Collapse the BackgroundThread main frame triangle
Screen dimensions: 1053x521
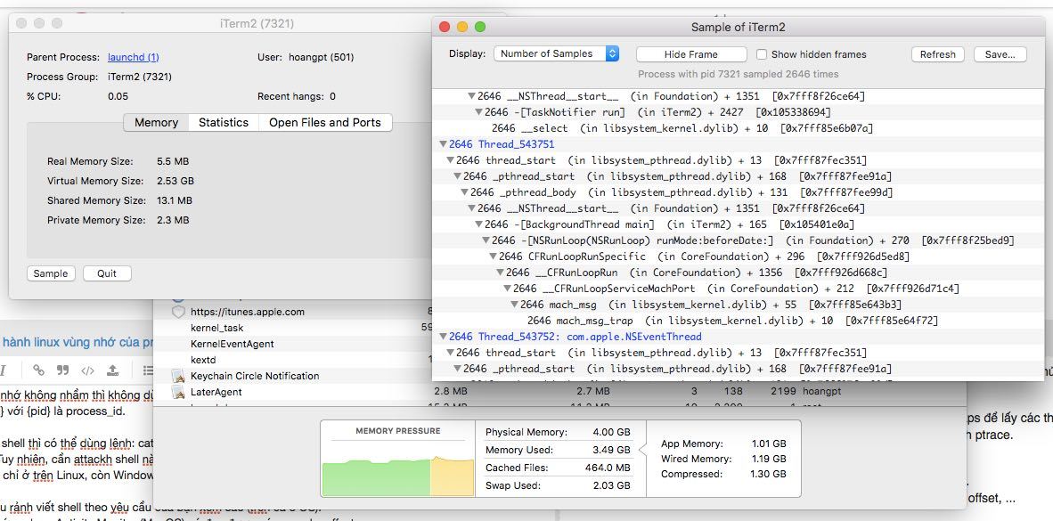pyautogui.click(x=478, y=224)
